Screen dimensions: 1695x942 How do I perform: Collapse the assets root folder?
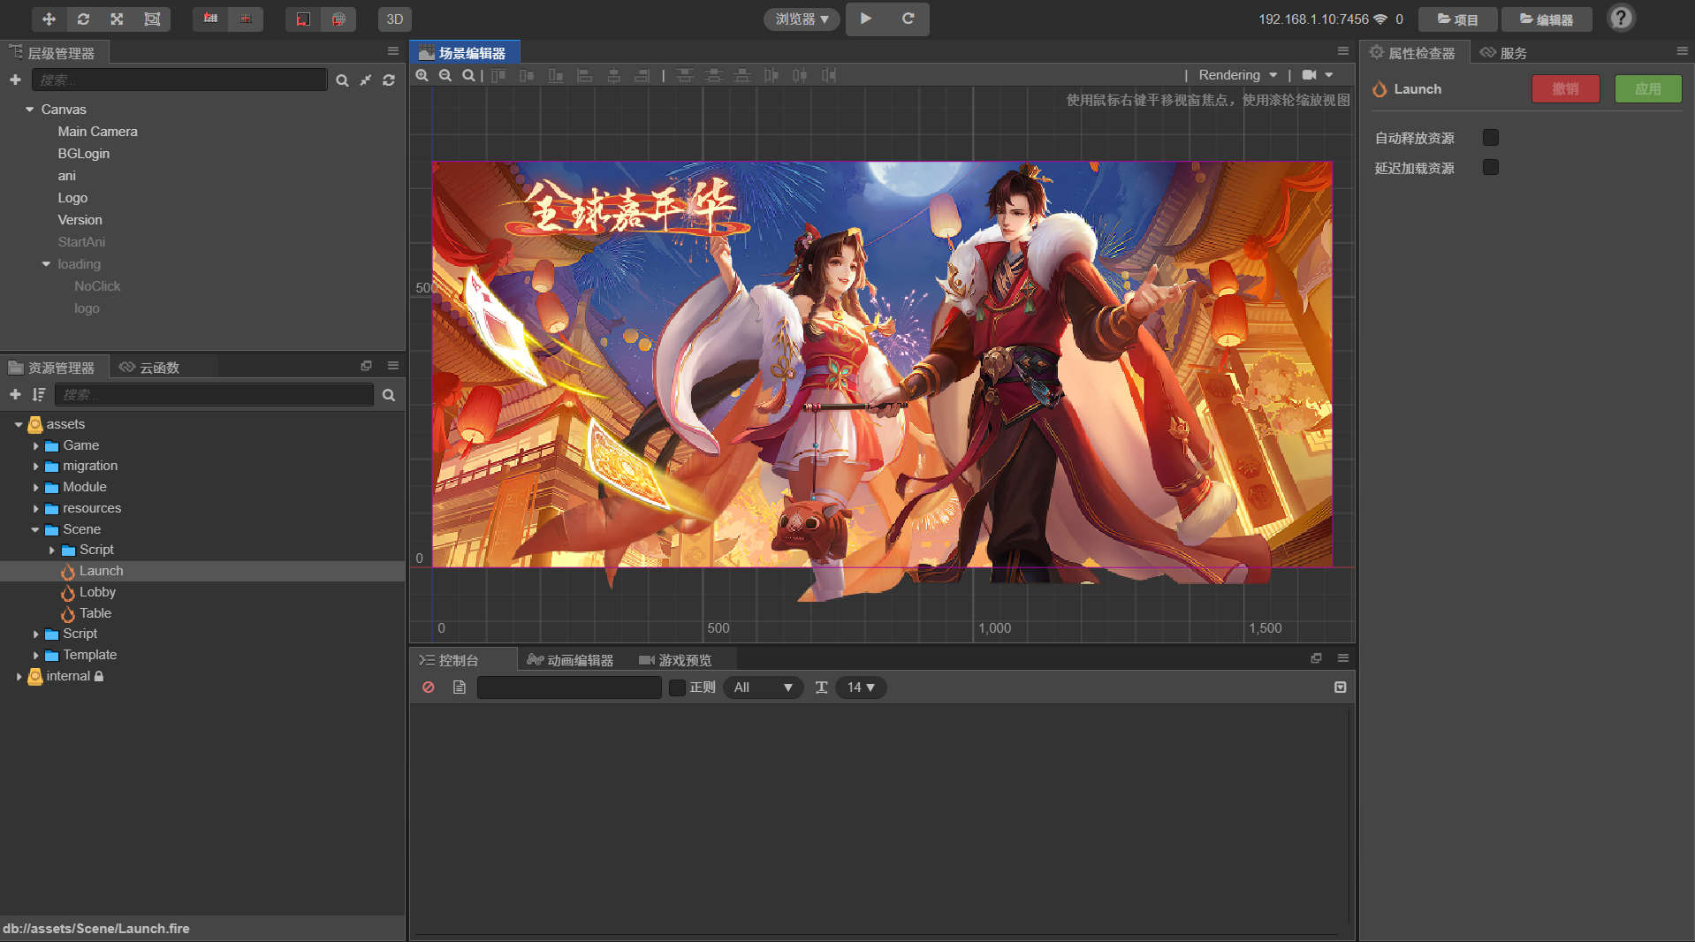click(x=19, y=425)
